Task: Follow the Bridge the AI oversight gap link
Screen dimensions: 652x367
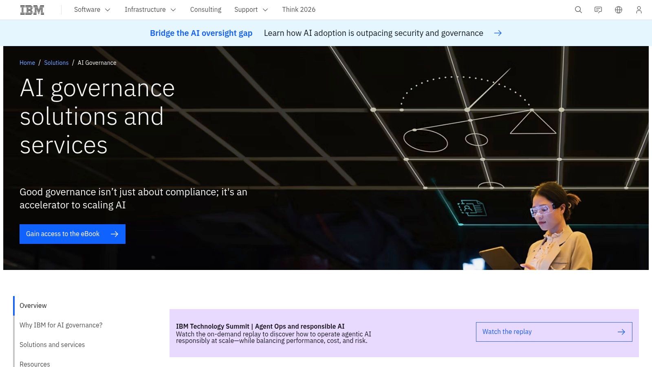Action: (201, 33)
